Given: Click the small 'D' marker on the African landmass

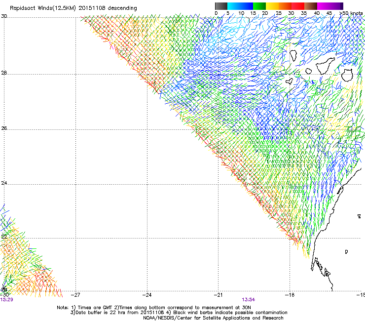Looking at the screenshot, I should coord(346,252).
